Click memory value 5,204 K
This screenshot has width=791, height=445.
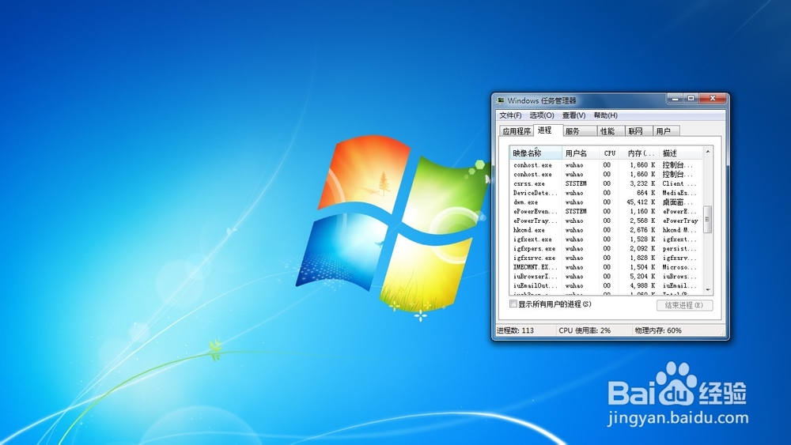tap(642, 276)
